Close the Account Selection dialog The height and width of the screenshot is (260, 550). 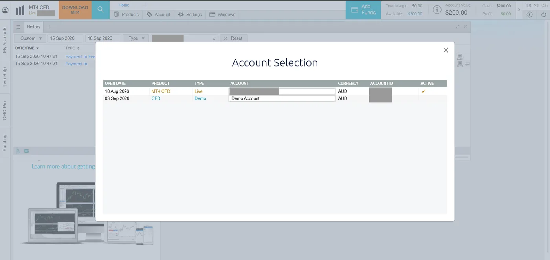coord(445,50)
